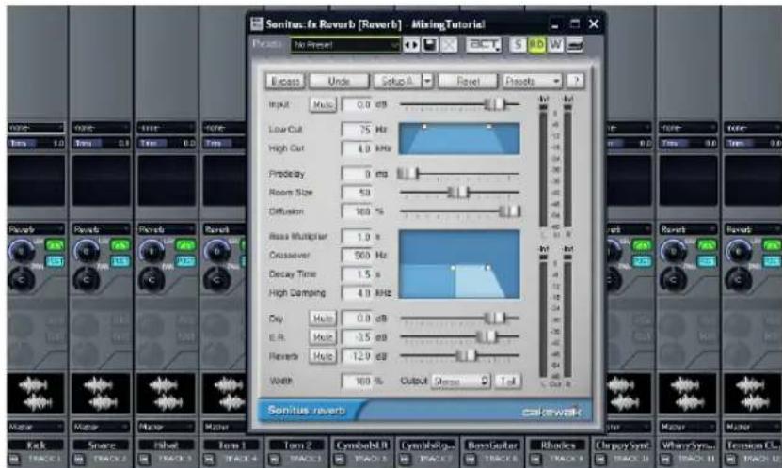Open the Reverb send dropdown on Snare track

tap(101, 229)
